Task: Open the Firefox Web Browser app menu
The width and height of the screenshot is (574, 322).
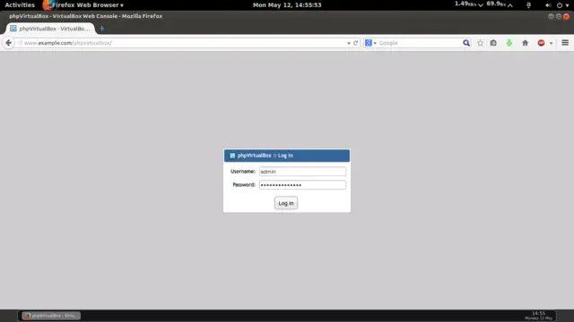Action: pos(83,5)
